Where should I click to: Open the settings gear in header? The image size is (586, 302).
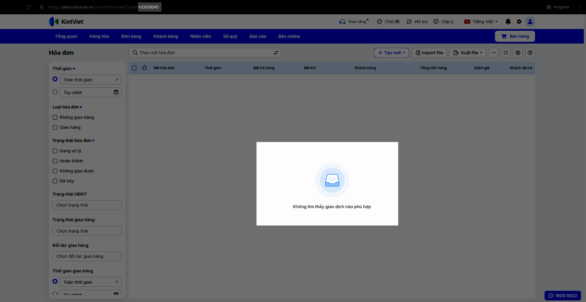[x=519, y=22]
